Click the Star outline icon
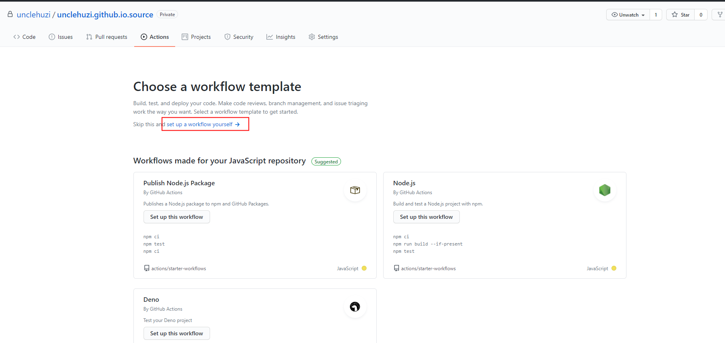 [x=675, y=15]
